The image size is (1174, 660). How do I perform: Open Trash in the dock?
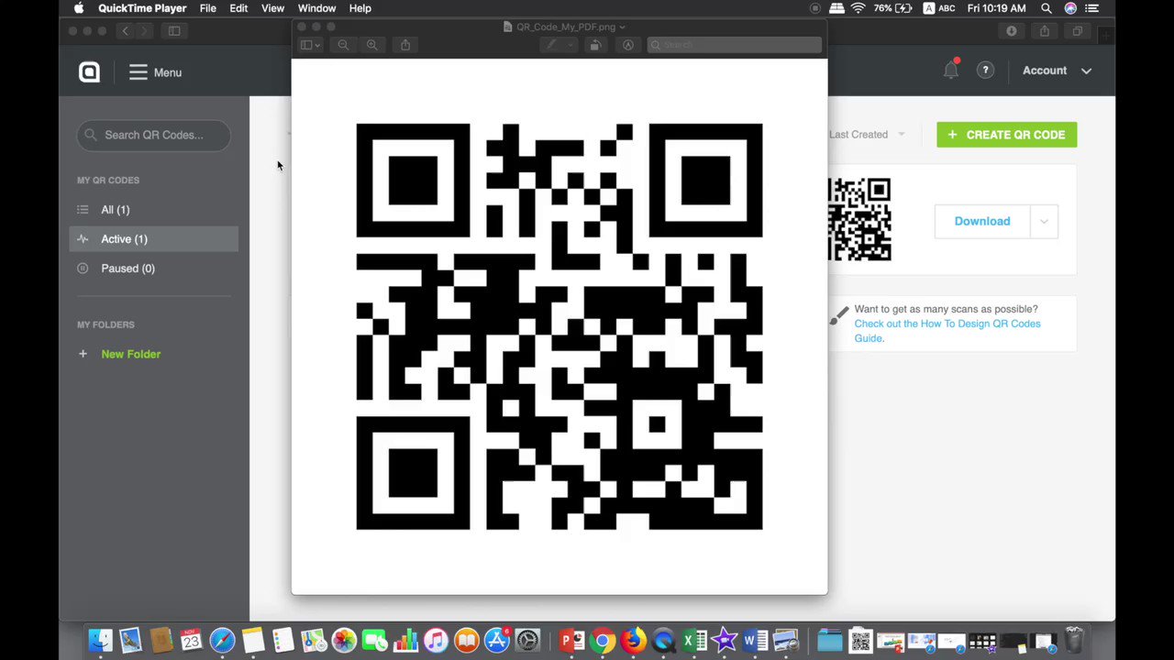(1074, 640)
